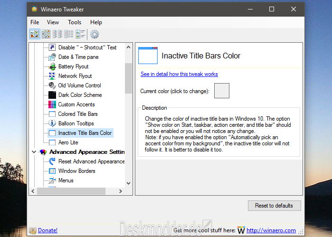Open the Tools menu
Screen dimensions: 332x237
tap(75, 22)
